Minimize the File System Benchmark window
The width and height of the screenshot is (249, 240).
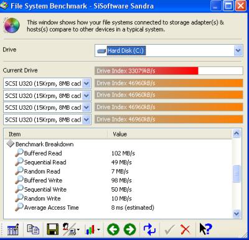216,6
